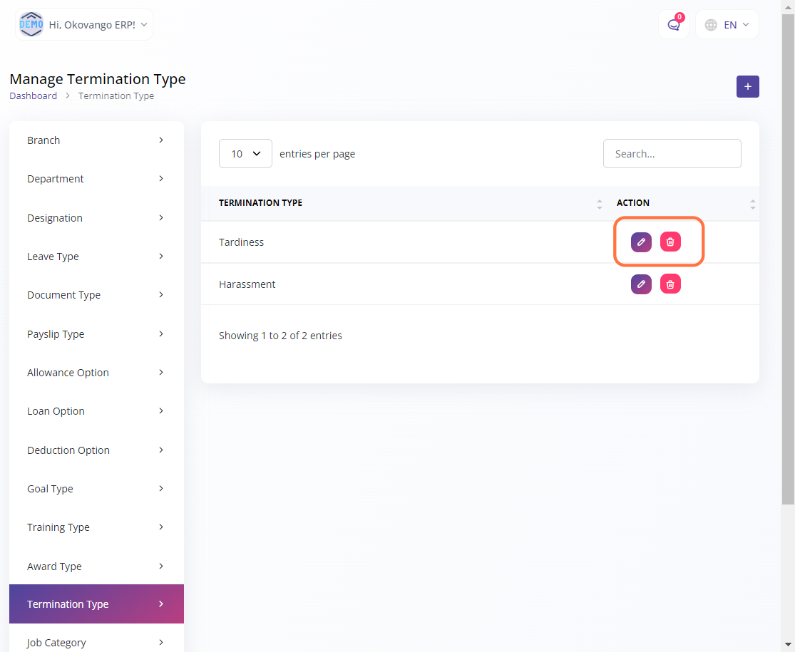Select Leave Type in the sidebar
Image resolution: width=795 pixels, height=652 pixels.
96,257
